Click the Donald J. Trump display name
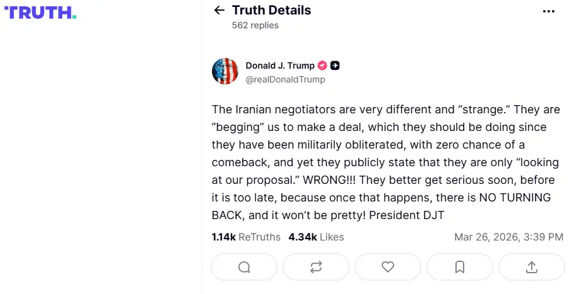 click(280, 65)
